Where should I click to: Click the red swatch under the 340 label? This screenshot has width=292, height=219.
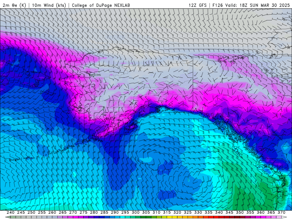216,217
